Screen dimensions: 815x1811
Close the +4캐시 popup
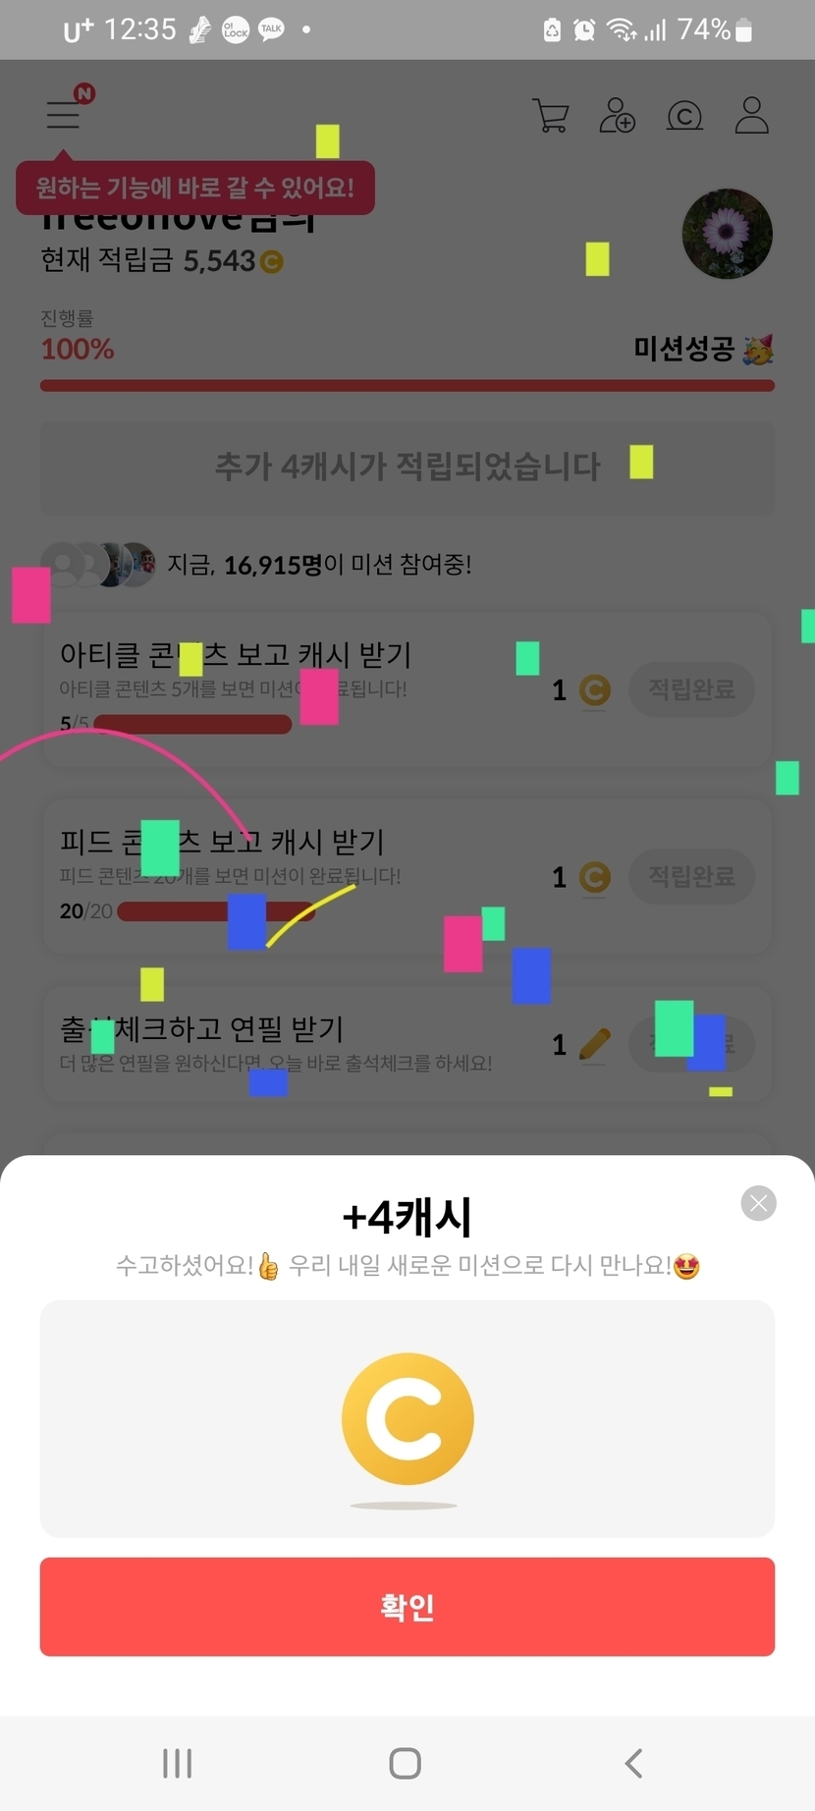758,1203
